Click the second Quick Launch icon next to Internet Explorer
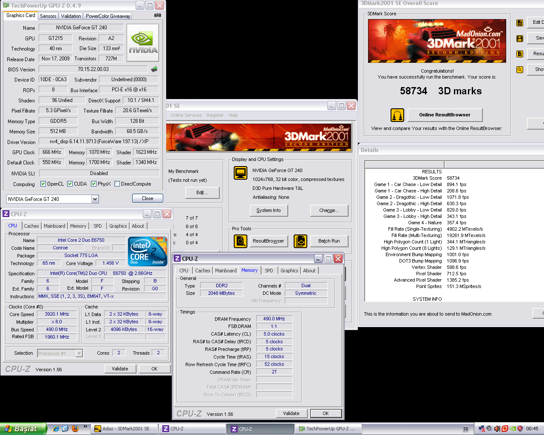544x435 pixels. 65,429
